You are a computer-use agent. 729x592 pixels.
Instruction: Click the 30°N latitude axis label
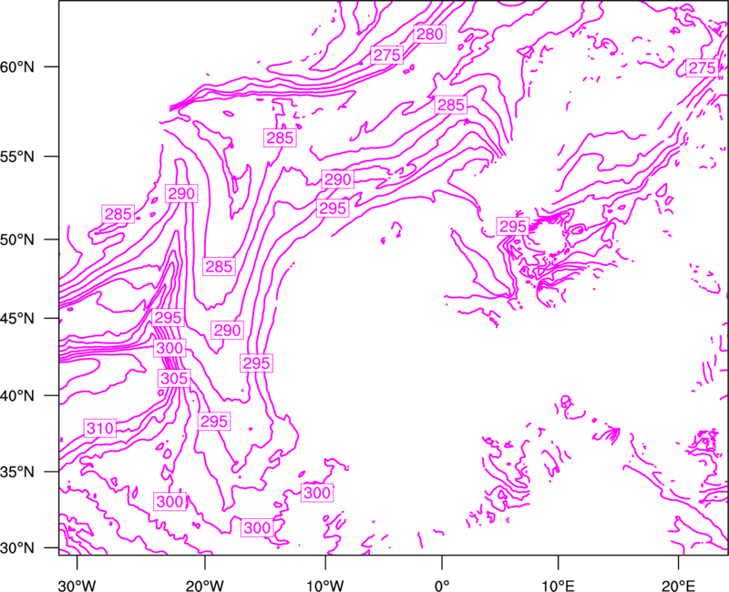17,548
